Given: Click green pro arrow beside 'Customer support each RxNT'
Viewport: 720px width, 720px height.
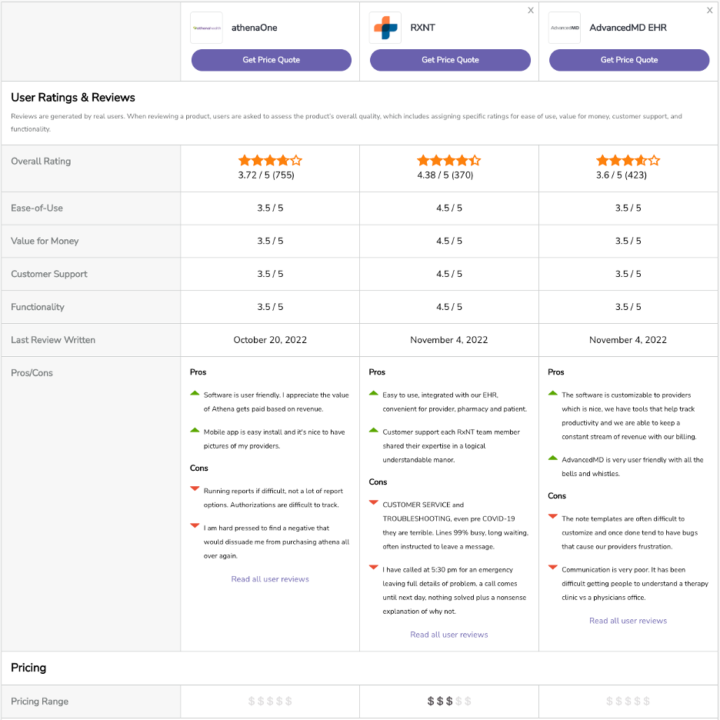Looking at the screenshot, I should (x=374, y=431).
